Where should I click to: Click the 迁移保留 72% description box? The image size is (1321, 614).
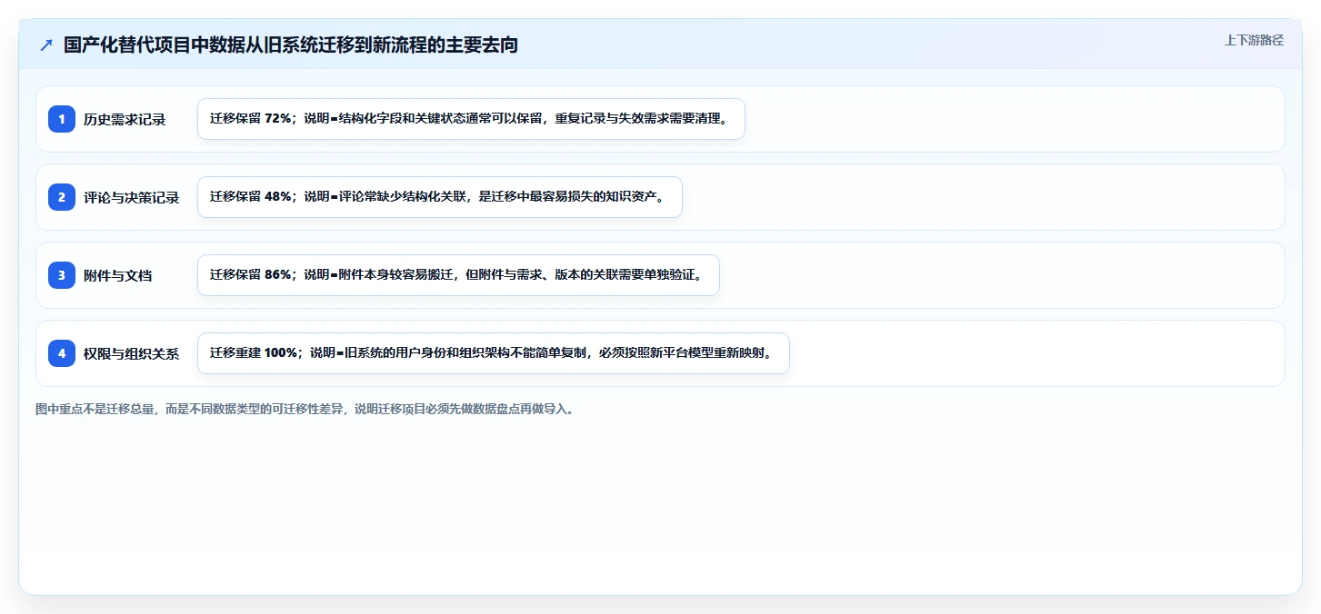471,119
